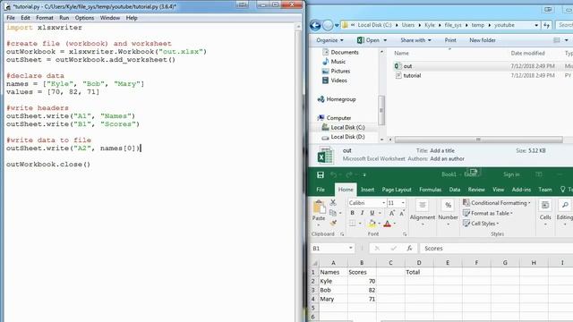Click Add an author in details pane
The height and width of the screenshot is (322, 573).
click(x=448, y=159)
